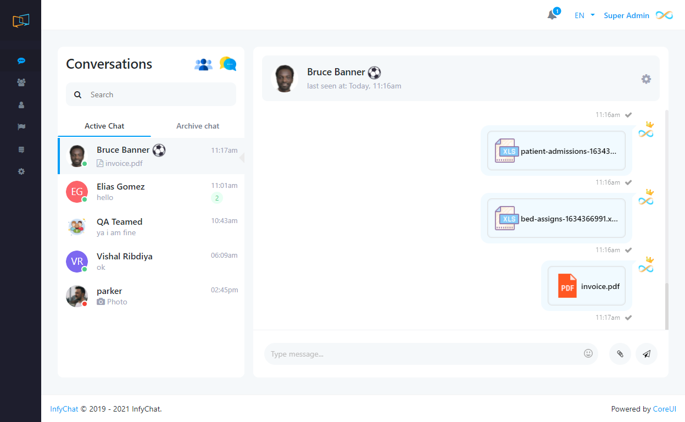685x422 pixels.
Task: Click the sidebar settings cog icon
Action: (x=21, y=171)
